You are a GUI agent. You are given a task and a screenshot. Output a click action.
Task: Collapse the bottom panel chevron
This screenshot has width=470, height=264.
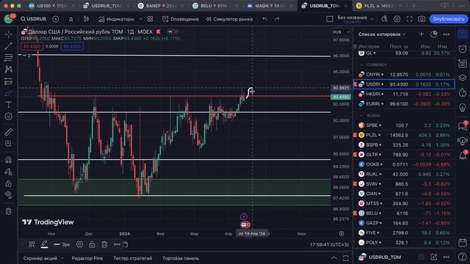[333, 258]
